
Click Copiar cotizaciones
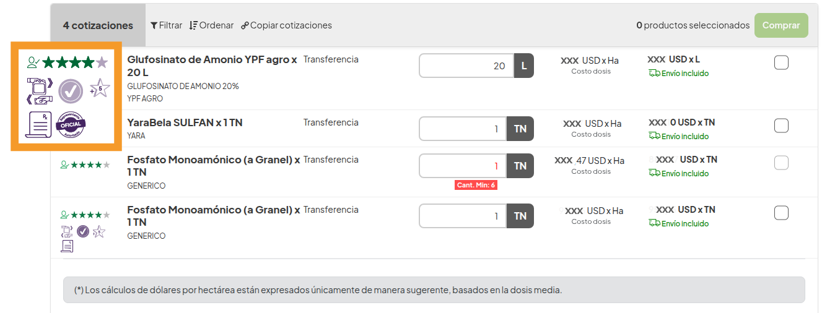(286, 25)
